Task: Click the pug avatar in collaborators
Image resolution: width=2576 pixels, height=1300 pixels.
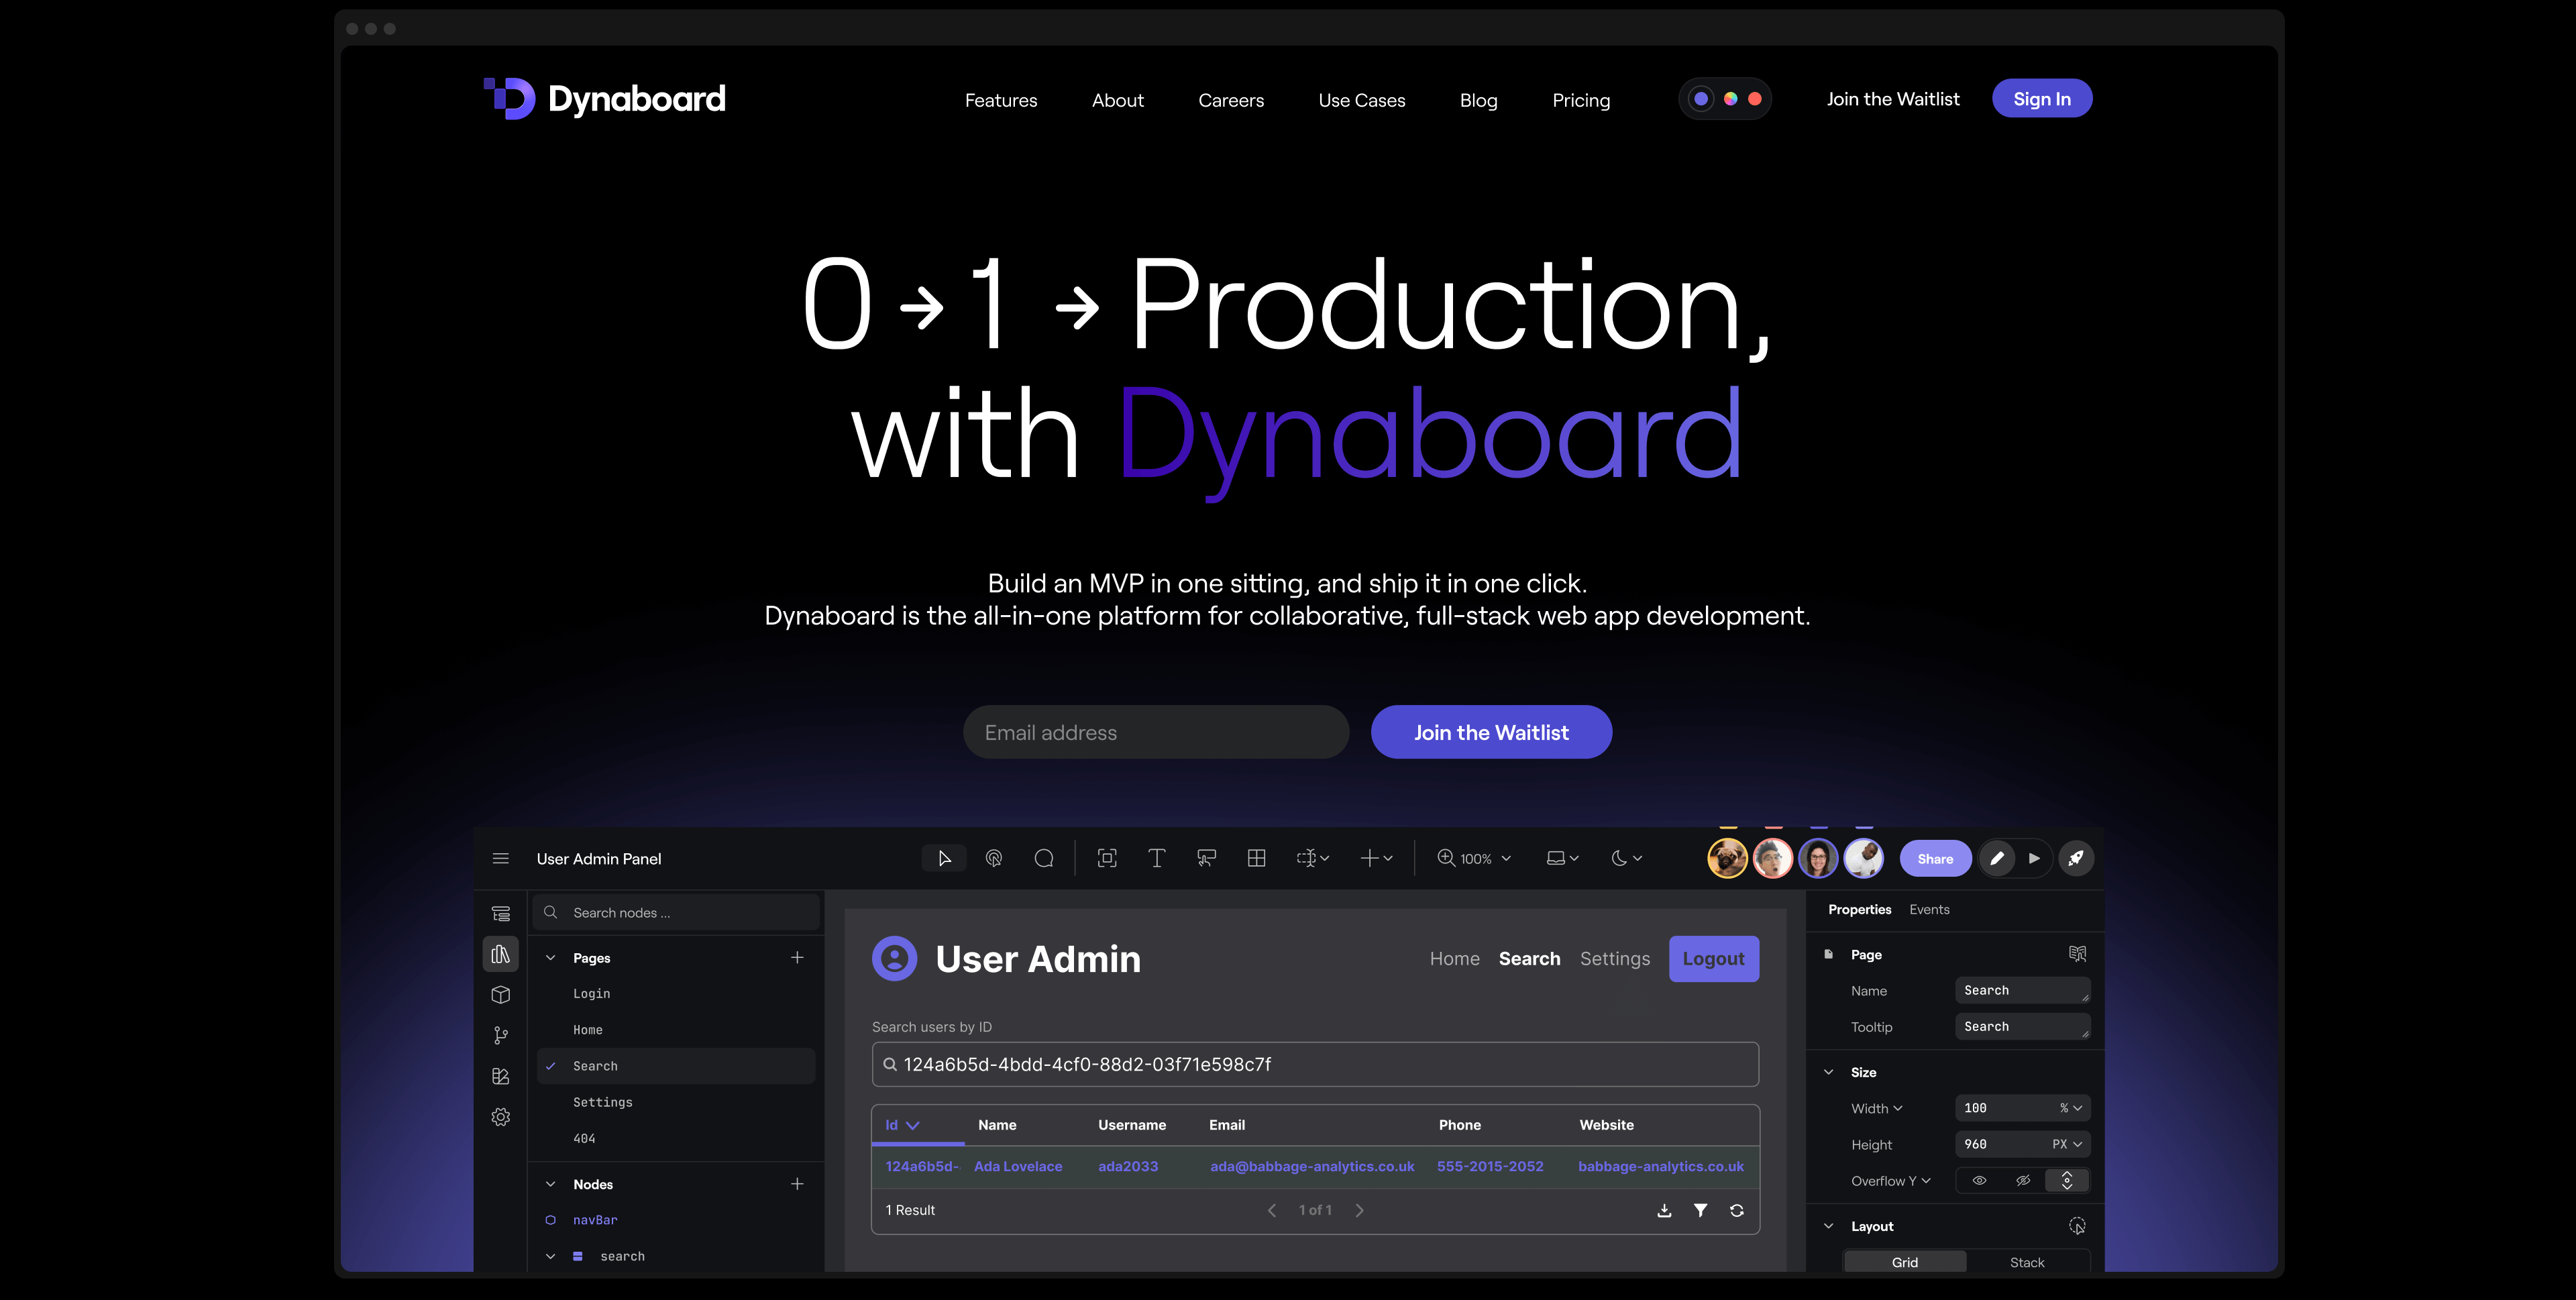Action: coord(1727,858)
